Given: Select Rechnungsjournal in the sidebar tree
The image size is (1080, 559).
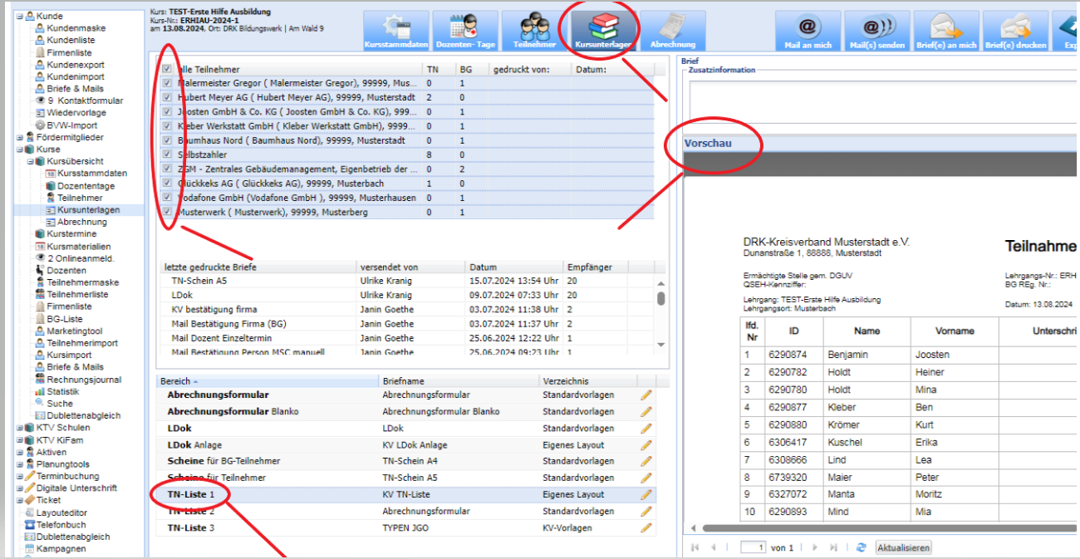Looking at the screenshot, I should click(83, 380).
